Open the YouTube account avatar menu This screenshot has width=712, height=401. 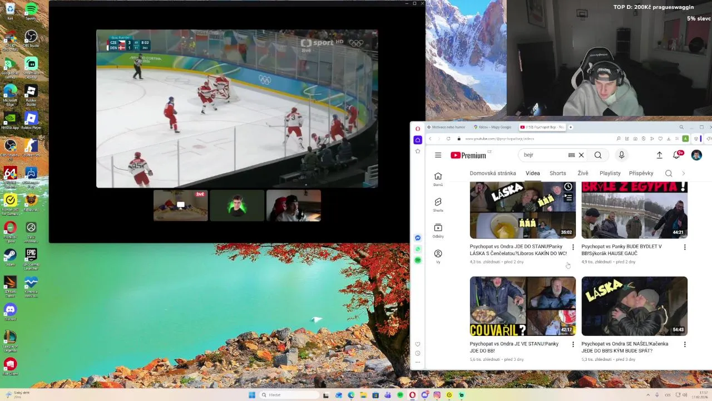coord(696,155)
